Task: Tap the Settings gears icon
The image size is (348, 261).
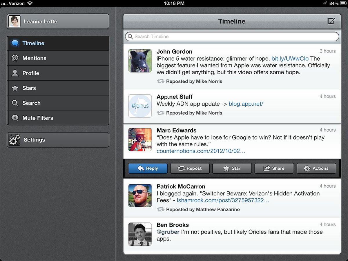Action: [14, 140]
